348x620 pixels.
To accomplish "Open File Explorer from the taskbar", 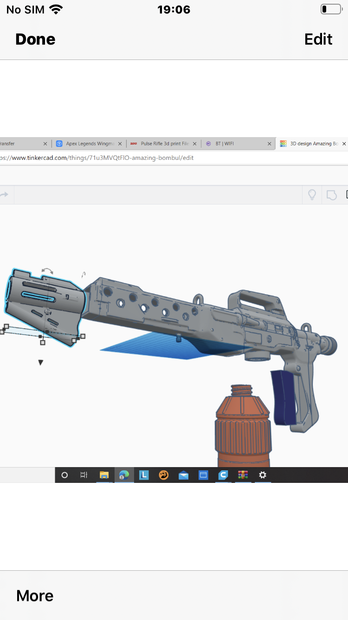I will (x=104, y=475).
